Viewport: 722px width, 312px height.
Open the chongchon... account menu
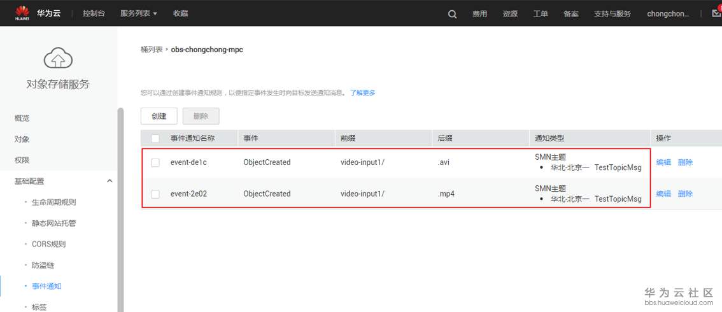(668, 14)
